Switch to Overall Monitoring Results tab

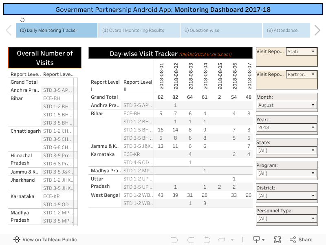click(133, 30)
